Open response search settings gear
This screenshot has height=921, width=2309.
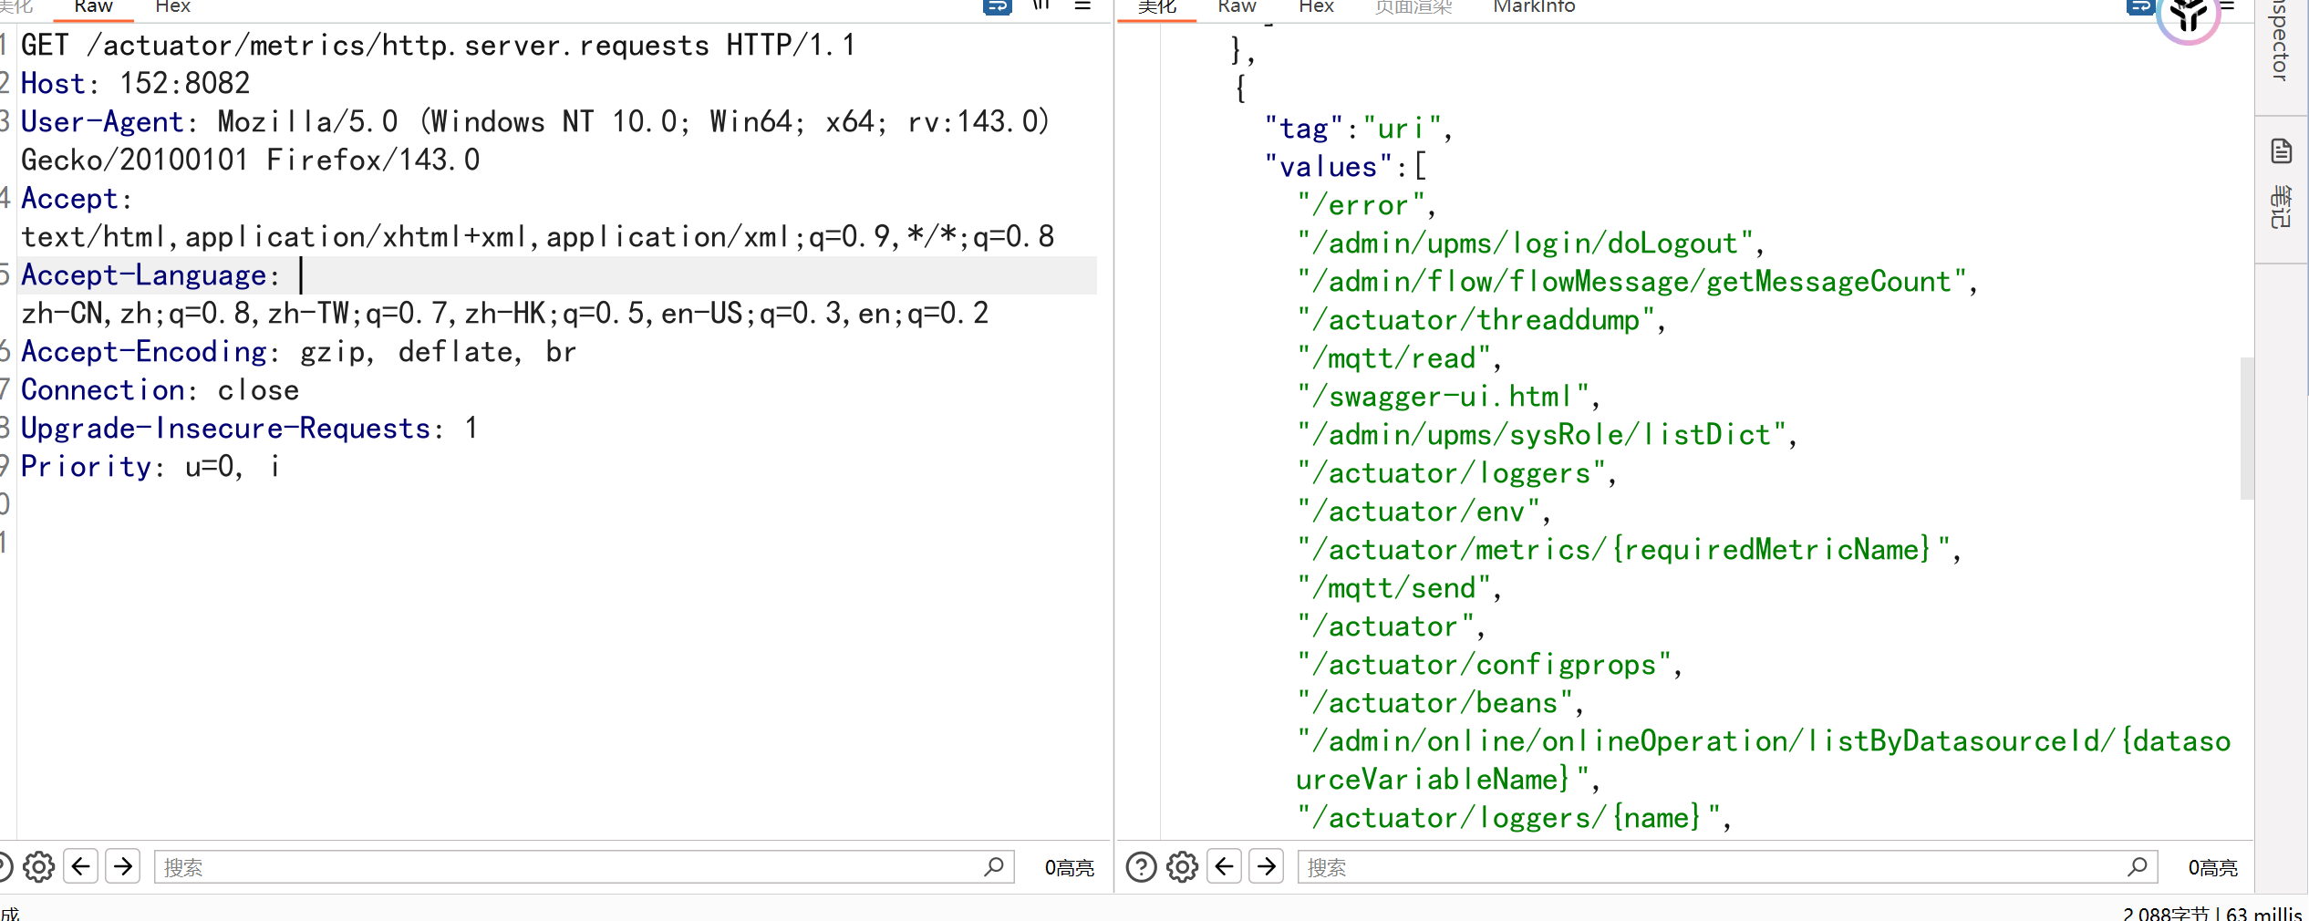(x=1182, y=866)
